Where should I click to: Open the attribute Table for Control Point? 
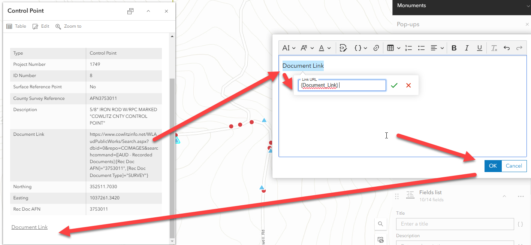tap(16, 26)
